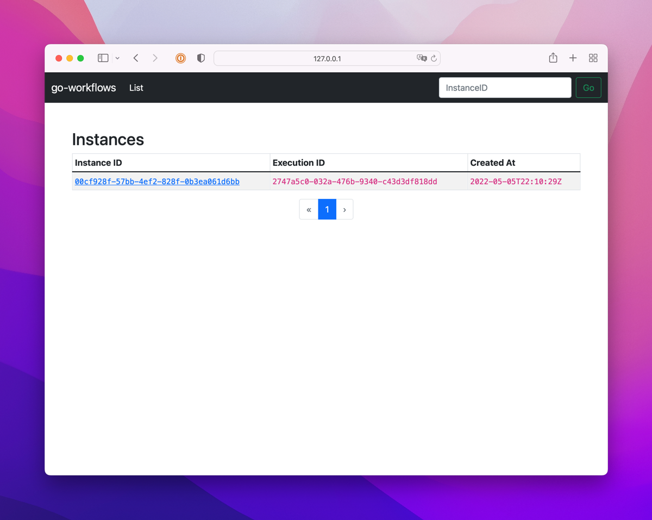Show the tab overview grid icon
652x520 pixels.
pos(593,58)
